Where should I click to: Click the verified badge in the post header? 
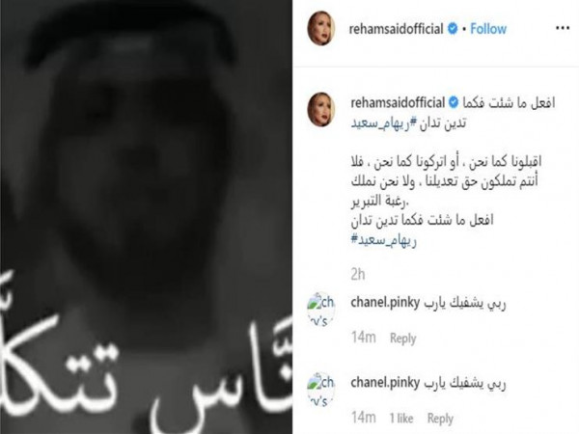pyautogui.click(x=453, y=29)
